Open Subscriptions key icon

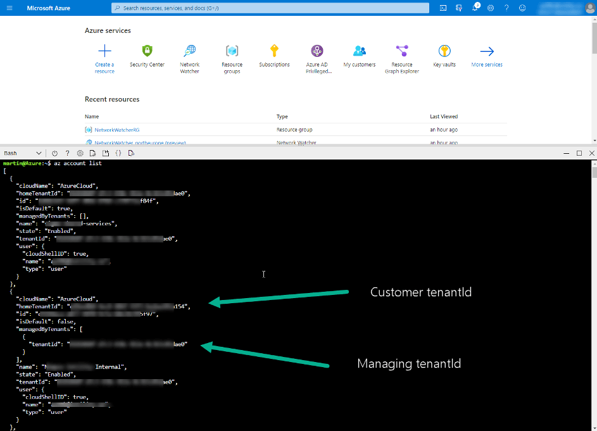tap(275, 51)
